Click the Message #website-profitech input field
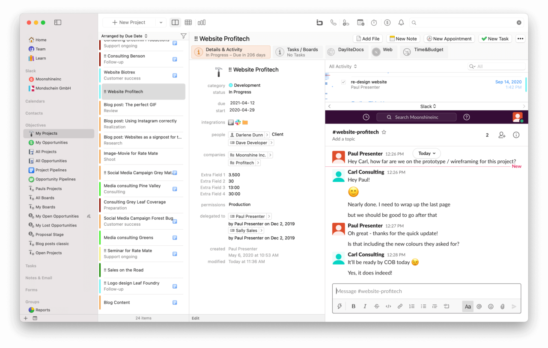This screenshot has width=548, height=348. [426, 291]
